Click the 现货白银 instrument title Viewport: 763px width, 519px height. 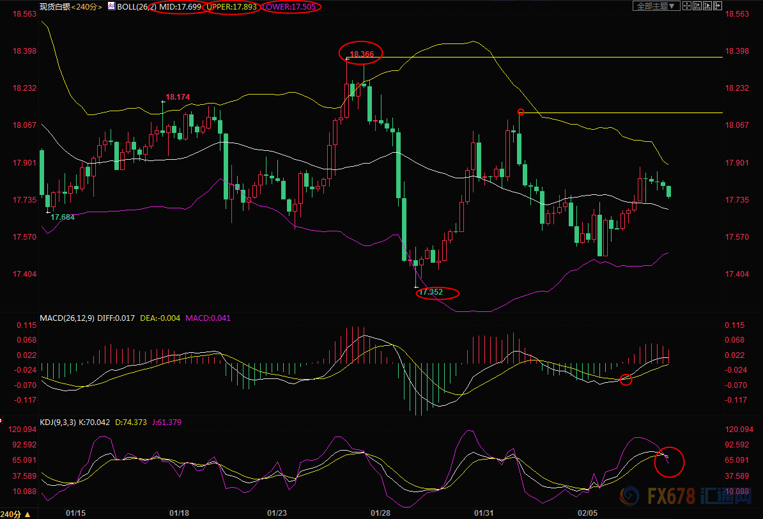coord(54,6)
